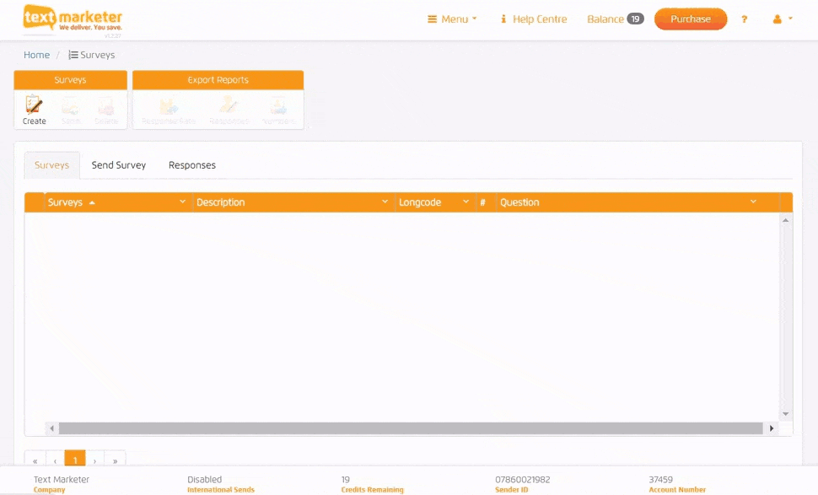Open the user account icon menu
This screenshot has height=495, width=818.
click(782, 19)
